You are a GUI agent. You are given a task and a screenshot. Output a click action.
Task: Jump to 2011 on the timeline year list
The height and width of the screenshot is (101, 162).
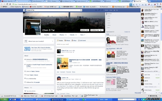[109, 21]
